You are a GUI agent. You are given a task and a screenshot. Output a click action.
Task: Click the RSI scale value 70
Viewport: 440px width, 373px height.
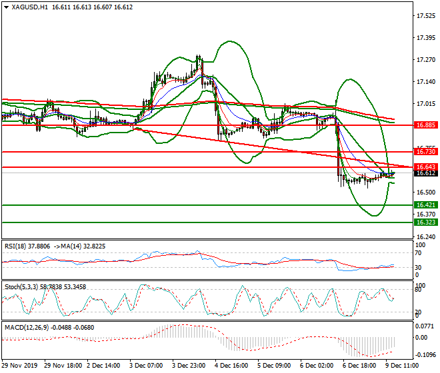point(418,253)
